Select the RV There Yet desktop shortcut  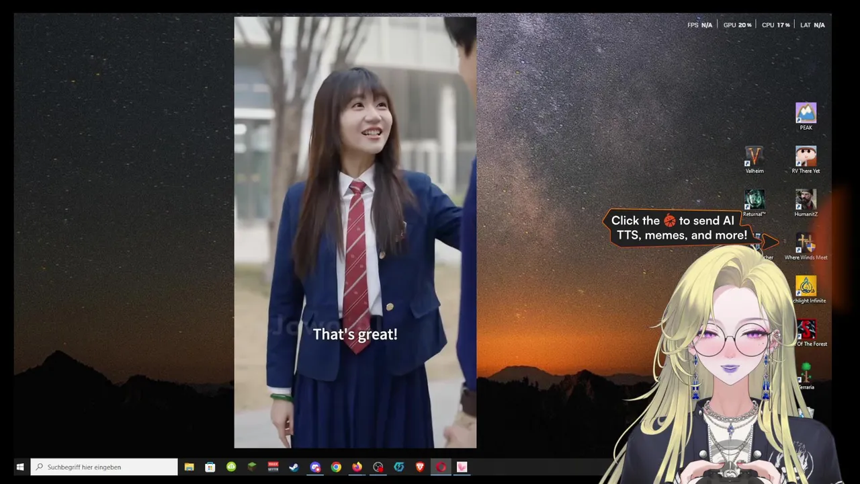pos(806,160)
